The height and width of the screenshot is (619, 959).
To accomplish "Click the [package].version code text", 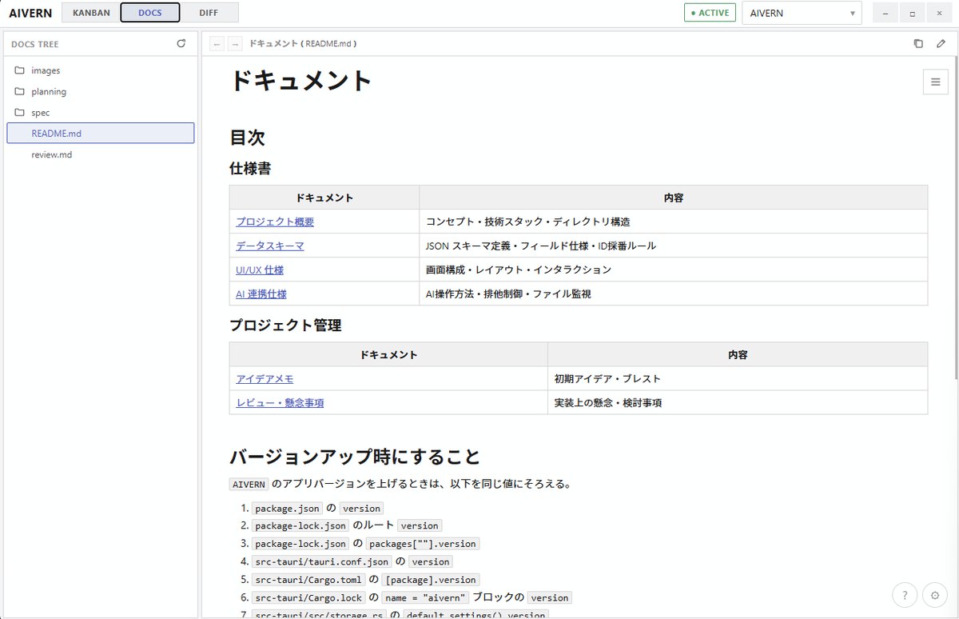I will pos(430,579).
